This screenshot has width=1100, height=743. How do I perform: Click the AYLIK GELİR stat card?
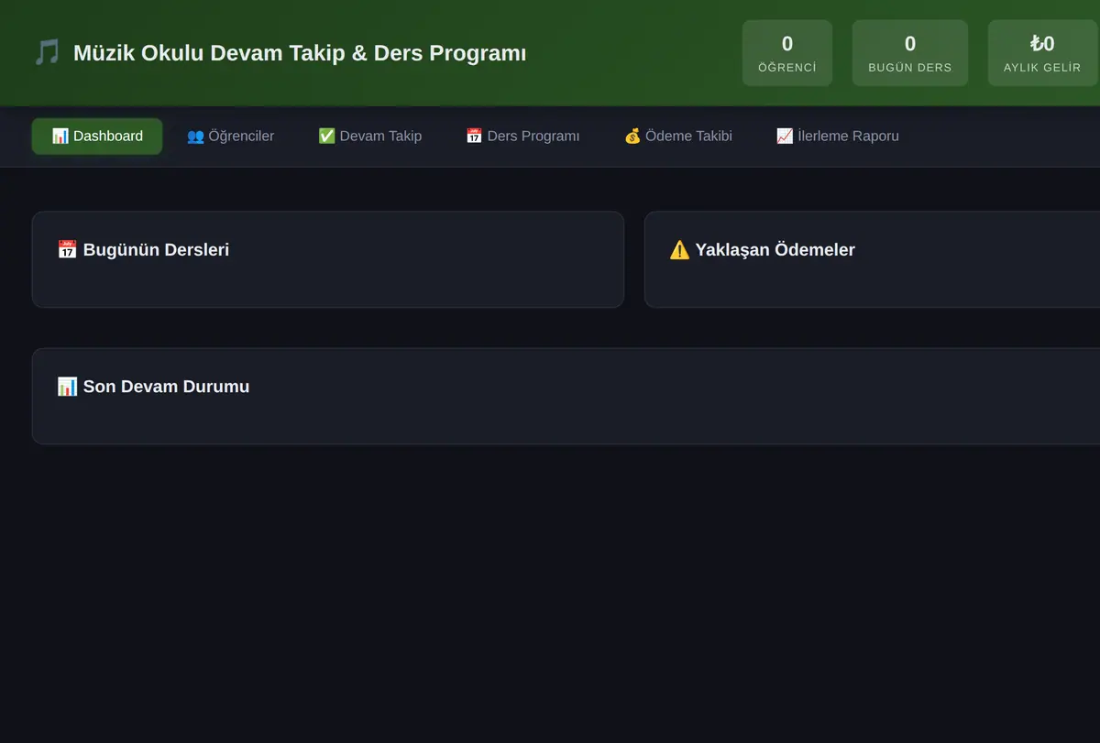pos(1042,53)
